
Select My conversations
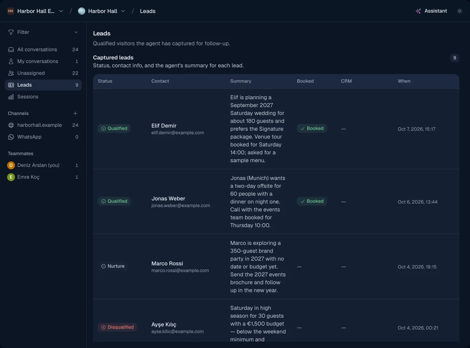click(43, 61)
